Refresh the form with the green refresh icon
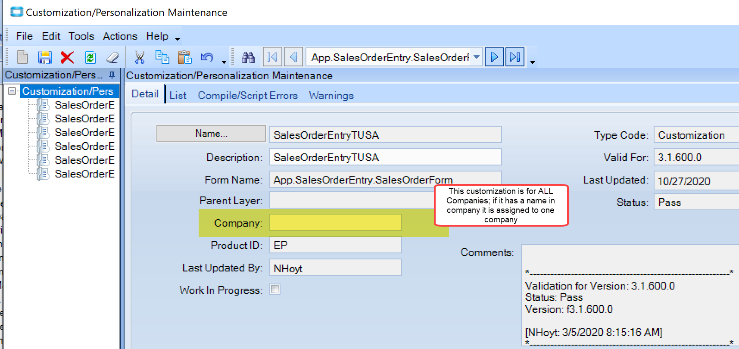The image size is (739, 349). (90, 57)
